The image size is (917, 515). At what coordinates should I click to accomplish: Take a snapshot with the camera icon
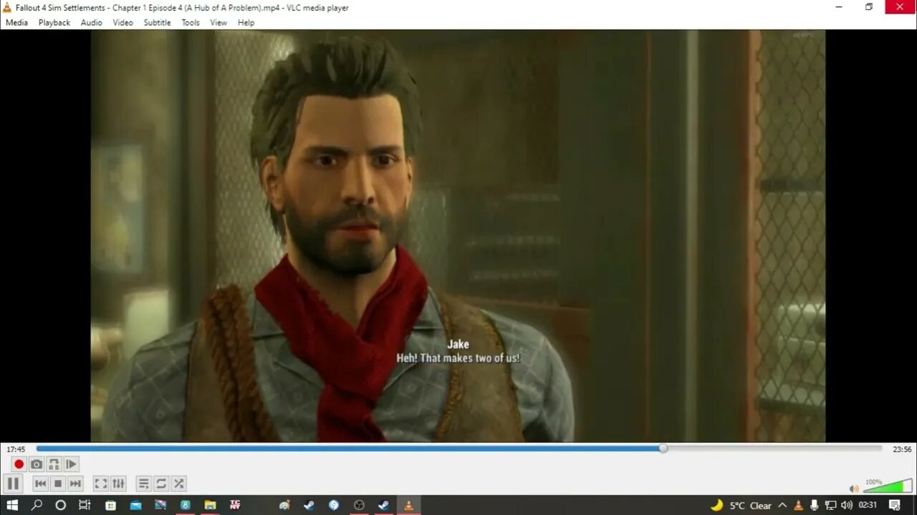click(x=37, y=464)
